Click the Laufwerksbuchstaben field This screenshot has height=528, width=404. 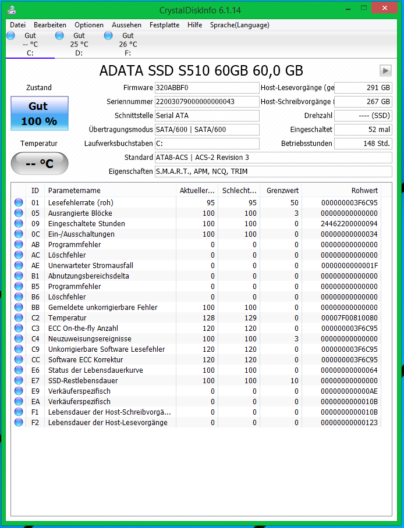click(x=207, y=144)
